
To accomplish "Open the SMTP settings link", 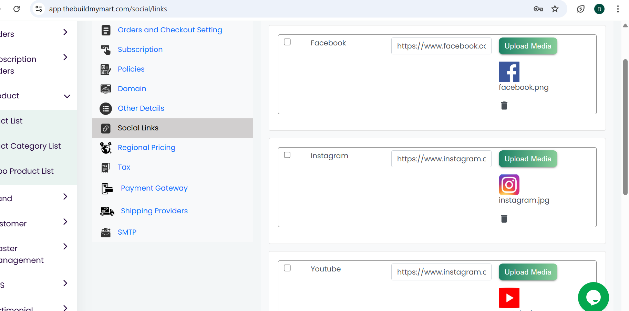I will click(x=127, y=232).
